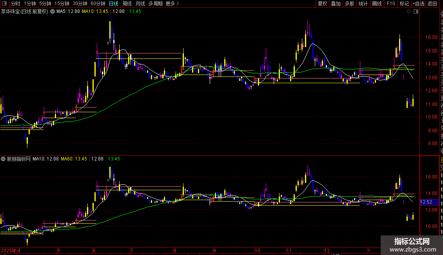443x255 pixels.
Task: Click the 8.00 price label on main axis
Action: click(432, 143)
